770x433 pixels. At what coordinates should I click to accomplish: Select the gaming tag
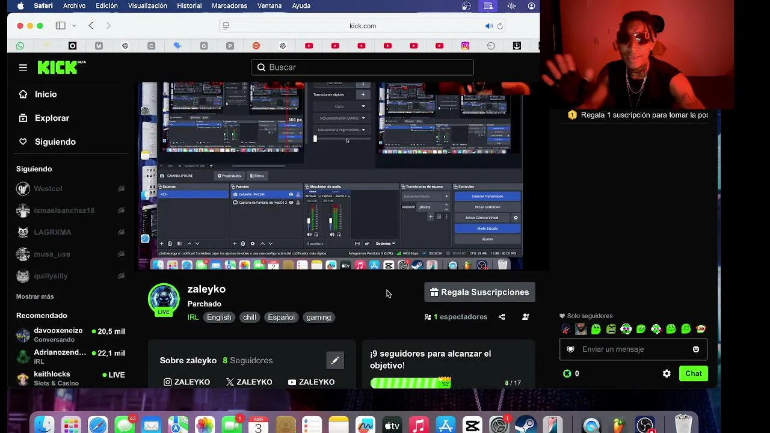(318, 318)
